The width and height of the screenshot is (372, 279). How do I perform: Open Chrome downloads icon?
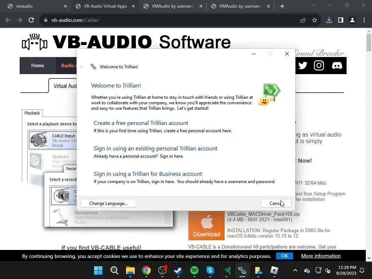coord(329,20)
